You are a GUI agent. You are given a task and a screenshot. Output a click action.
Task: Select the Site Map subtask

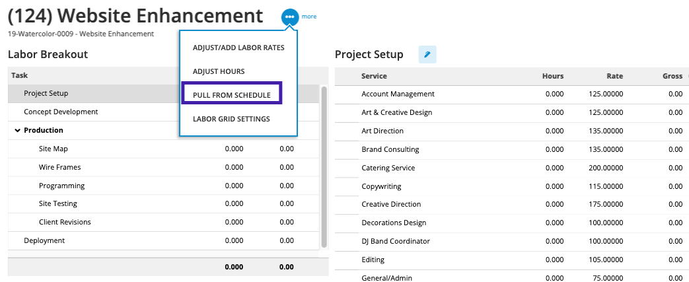click(x=54, y=149)
